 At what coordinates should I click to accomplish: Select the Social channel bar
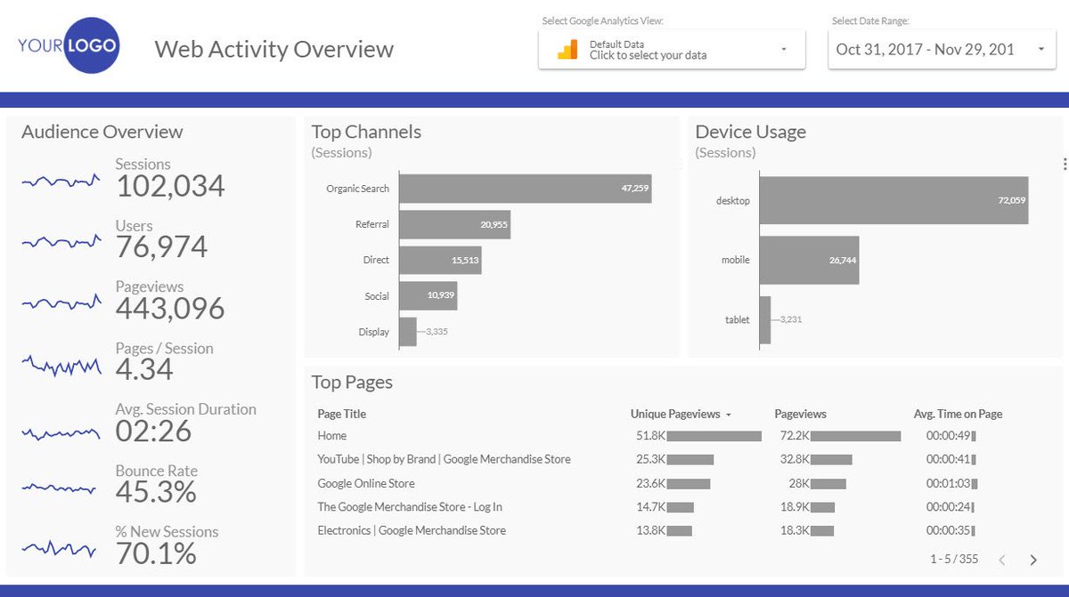tap(428, 295)
